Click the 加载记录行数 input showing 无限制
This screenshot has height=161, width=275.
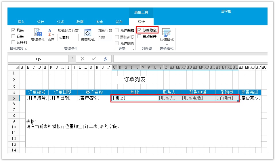tap(68, 38)
